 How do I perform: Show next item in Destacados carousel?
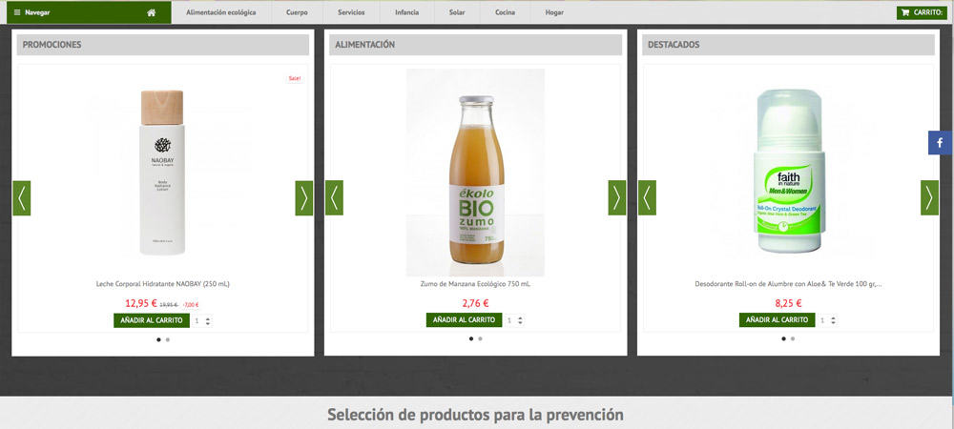[929, 197]
